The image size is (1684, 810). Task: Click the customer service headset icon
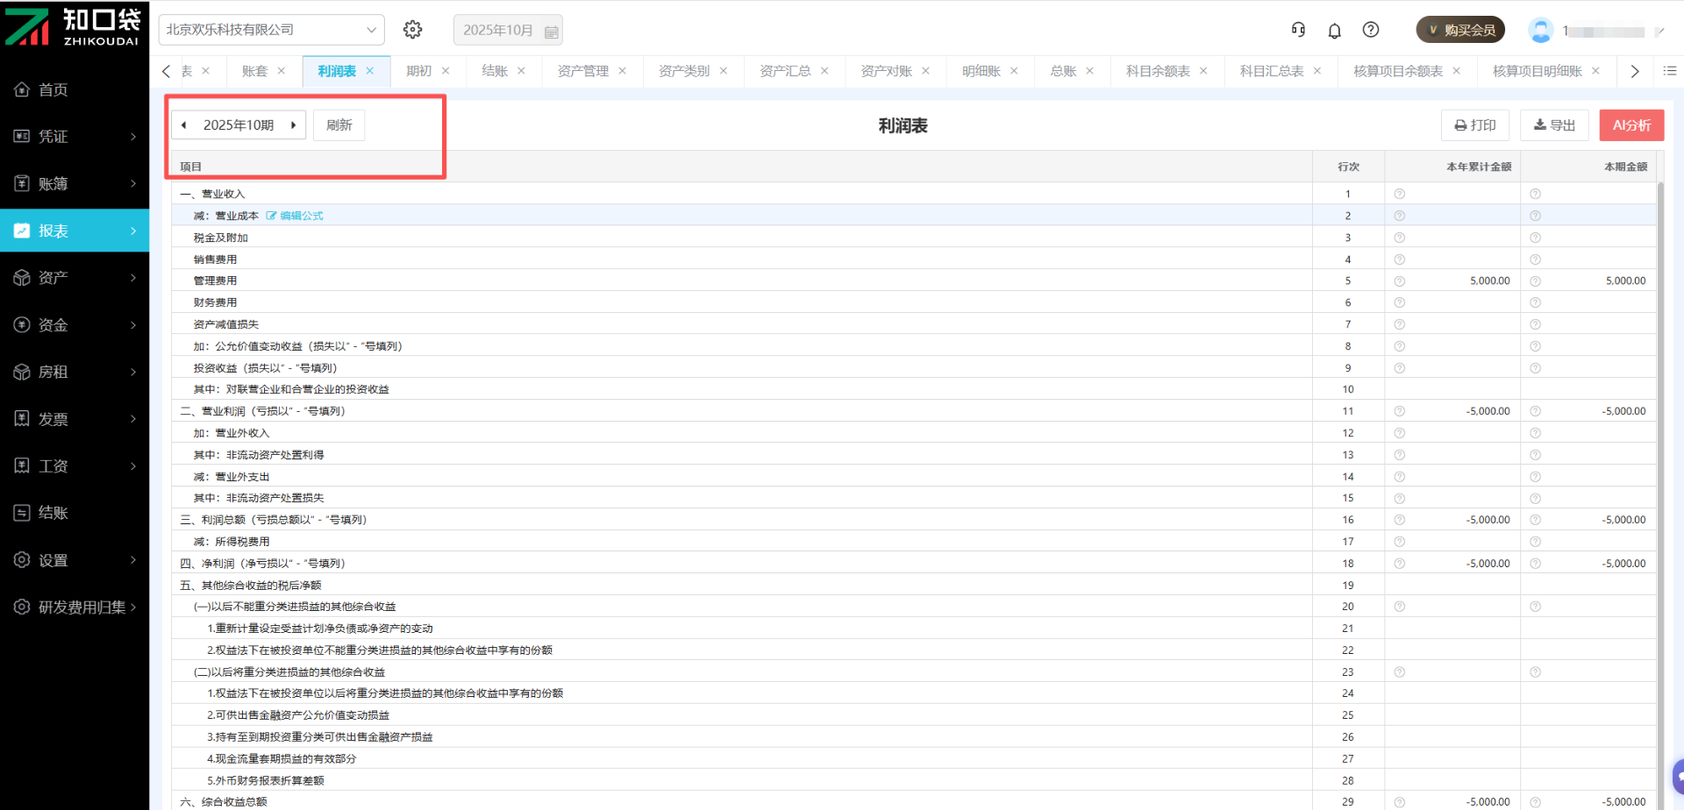tap(1298, 30)
